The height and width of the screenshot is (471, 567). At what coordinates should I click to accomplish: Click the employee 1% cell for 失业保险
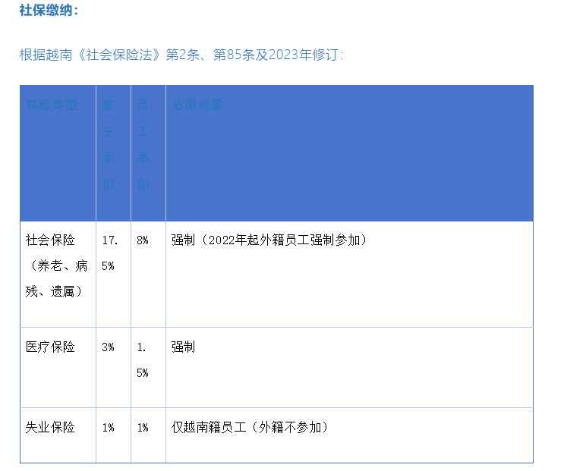pos(143,428)
